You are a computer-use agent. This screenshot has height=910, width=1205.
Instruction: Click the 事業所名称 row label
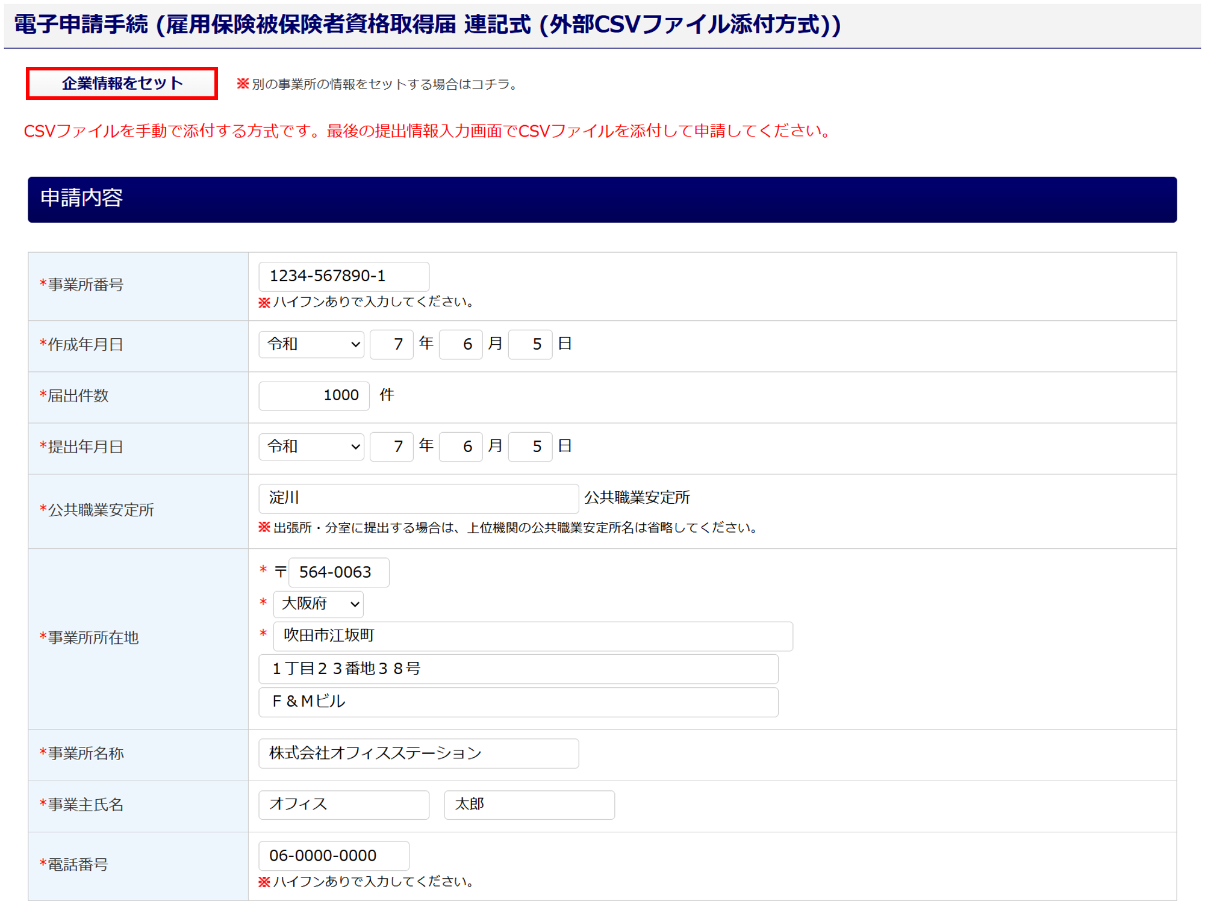pyautogui.click(x=81, y=754)
